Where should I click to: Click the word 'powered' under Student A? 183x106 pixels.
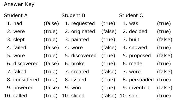23,88
